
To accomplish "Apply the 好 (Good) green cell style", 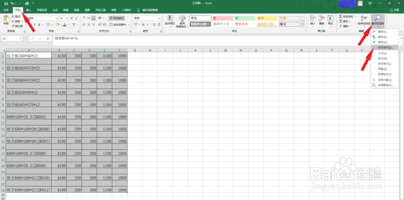I will (x=244, y=18).
